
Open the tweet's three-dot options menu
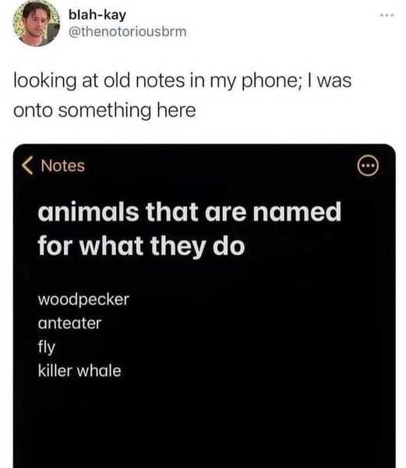tap(387, 15)
